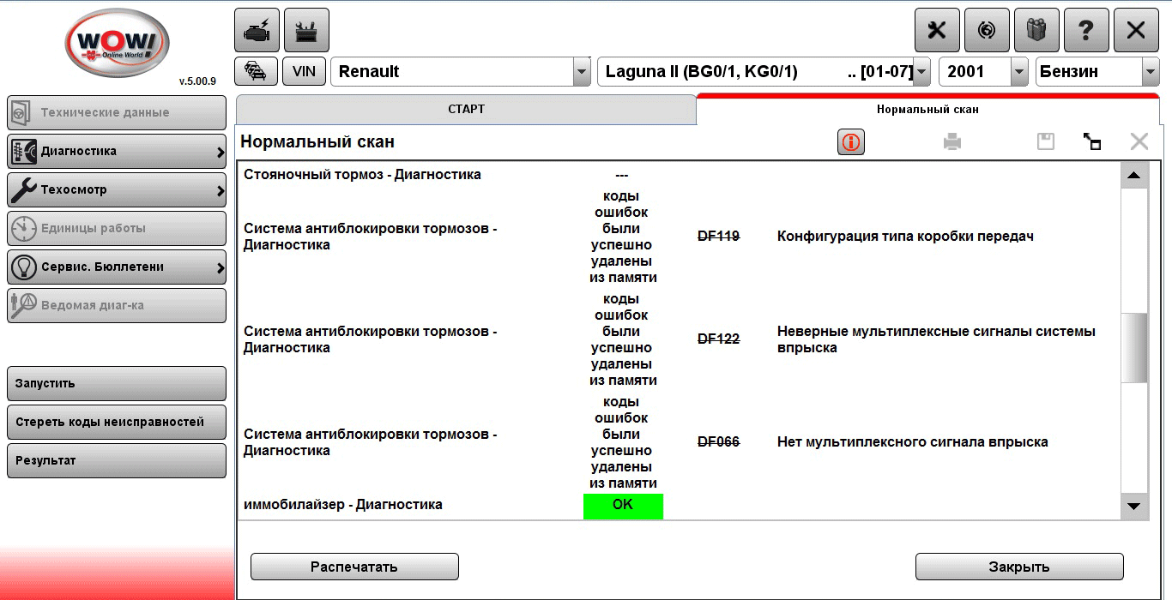Click the codes-erased status in the DF119 row
Screen dimensions: 1172x600
click(623, 237)
